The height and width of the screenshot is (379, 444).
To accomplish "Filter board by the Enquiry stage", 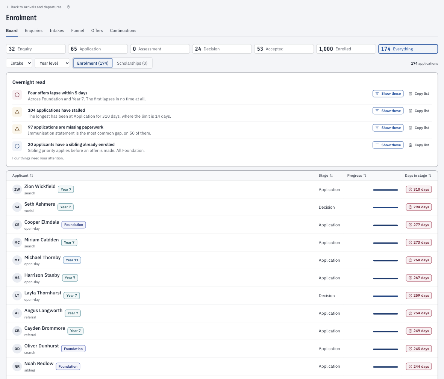I will [36, 49].
